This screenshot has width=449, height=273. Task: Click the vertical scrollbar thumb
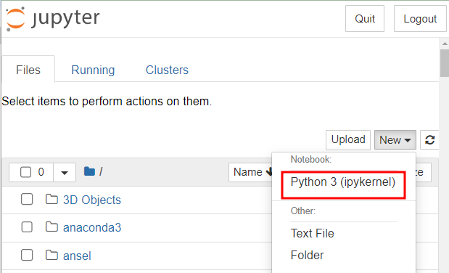coord(445,63)
